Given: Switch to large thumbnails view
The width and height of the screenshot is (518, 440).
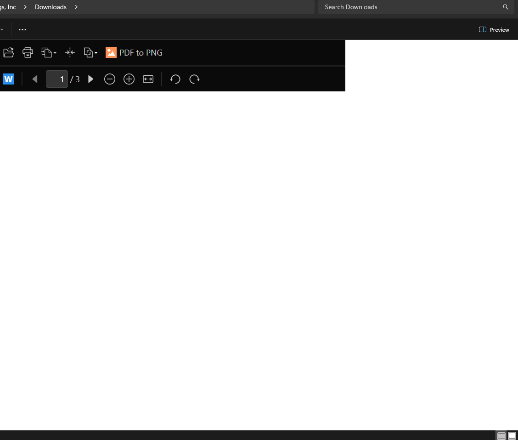Looking at the screenshot, I should click(x=512, y=436).
